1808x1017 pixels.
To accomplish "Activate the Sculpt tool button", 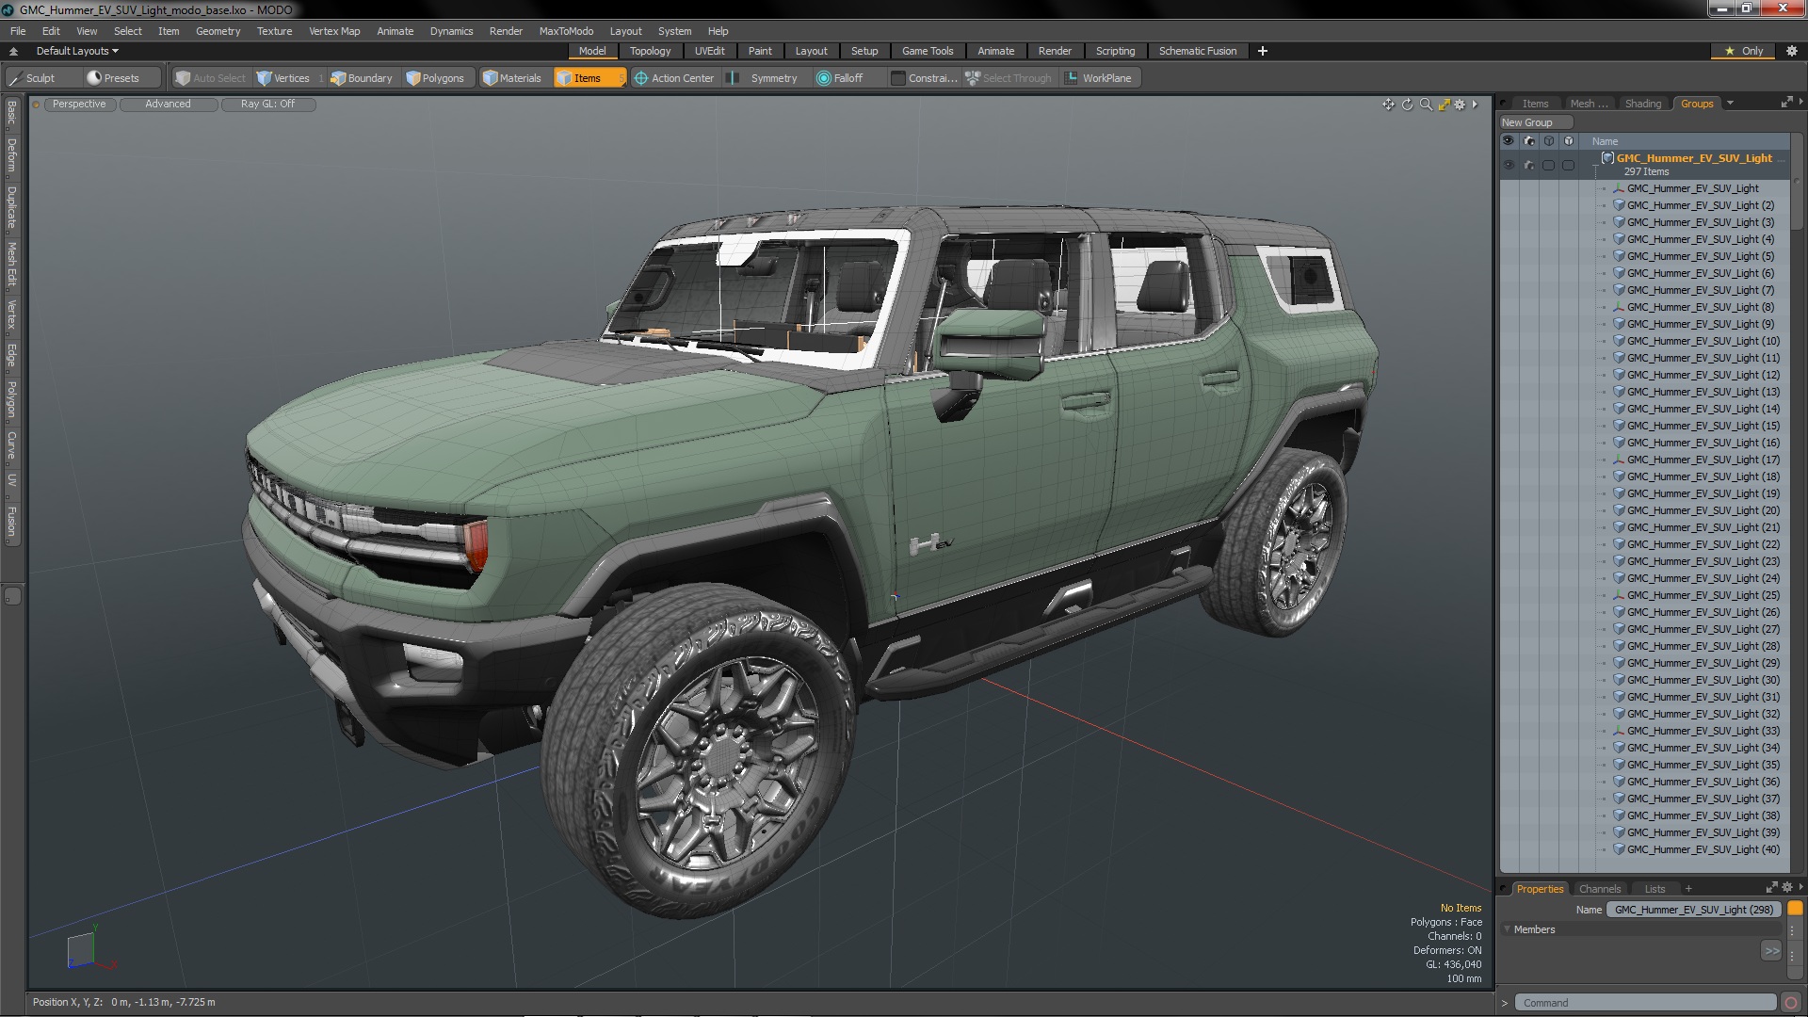I will pyautogui.click(x=42, y=78).
